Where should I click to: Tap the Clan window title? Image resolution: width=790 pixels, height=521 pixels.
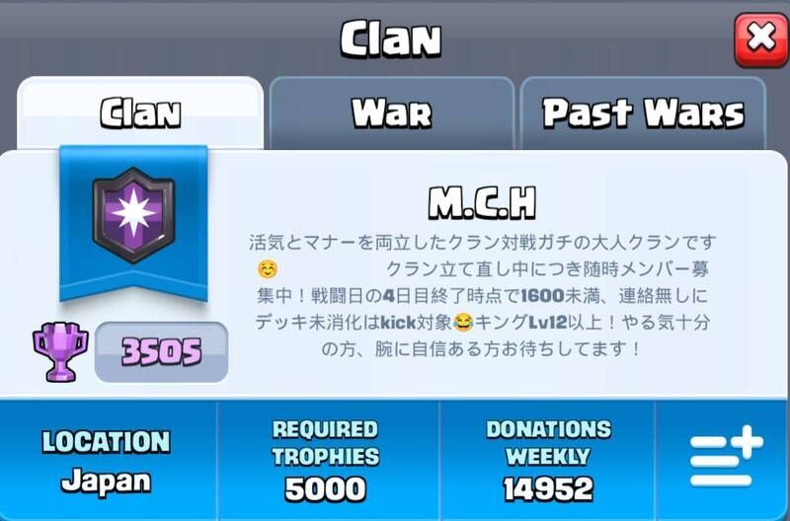point(391,39)
